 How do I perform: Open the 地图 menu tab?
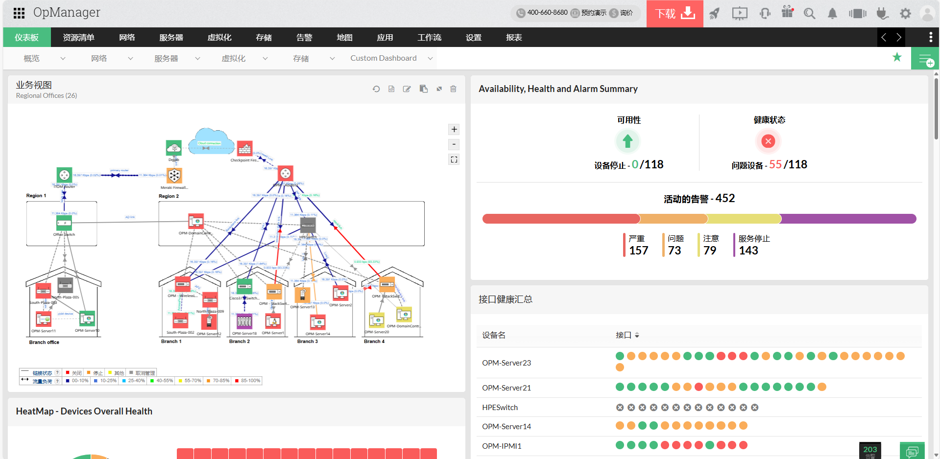344,38
